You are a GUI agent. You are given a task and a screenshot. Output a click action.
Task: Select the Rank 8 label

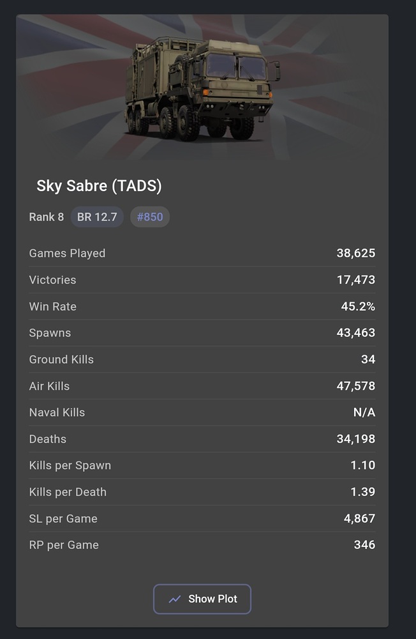(47, 217)
